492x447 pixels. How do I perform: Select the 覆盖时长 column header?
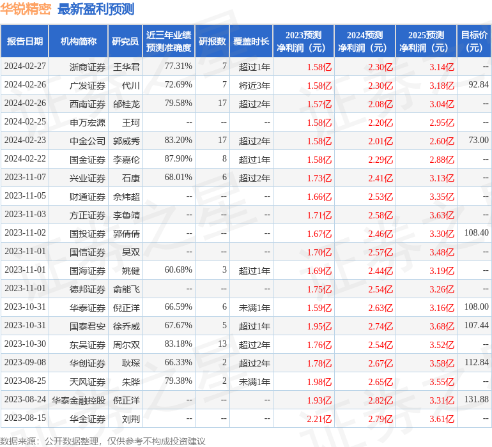pyautogui.click(x=251, y=41)
